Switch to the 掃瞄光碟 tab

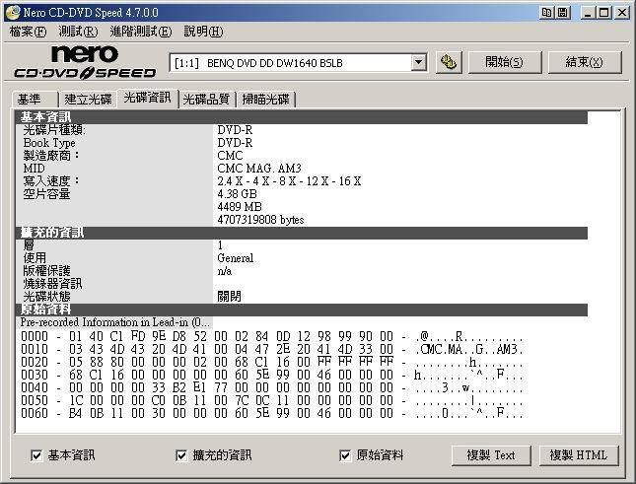pyautogui.click(x=265, y=100)
